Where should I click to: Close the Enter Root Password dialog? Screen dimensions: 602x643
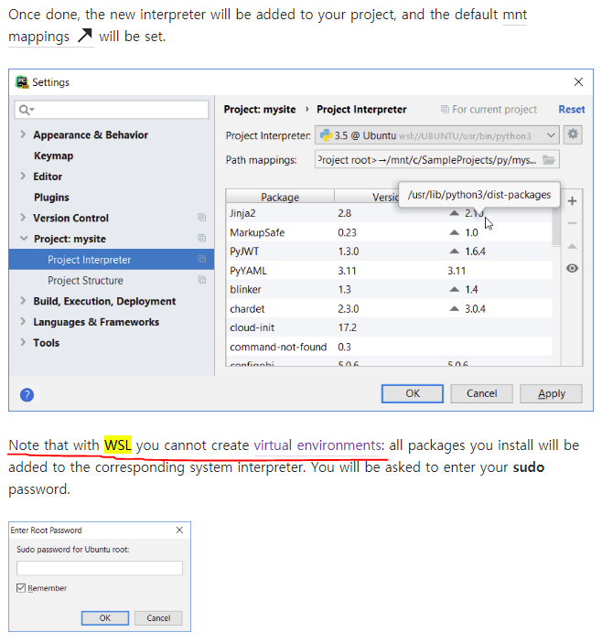179,530
